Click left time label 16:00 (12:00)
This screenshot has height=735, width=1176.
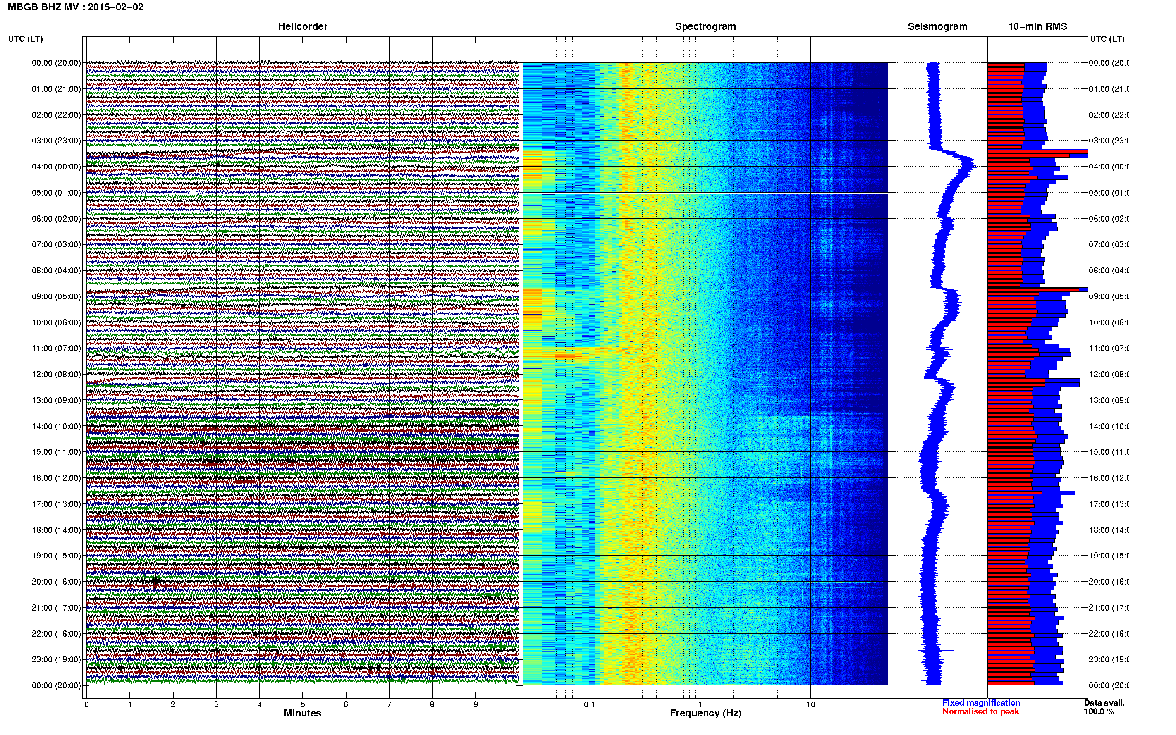56,478
